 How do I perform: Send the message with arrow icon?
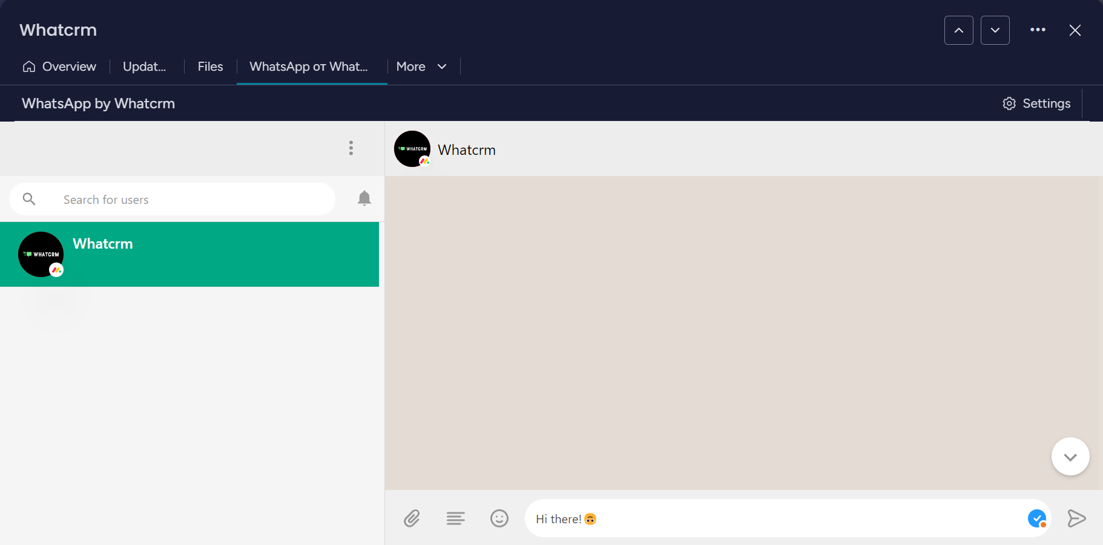point(1076,518)
